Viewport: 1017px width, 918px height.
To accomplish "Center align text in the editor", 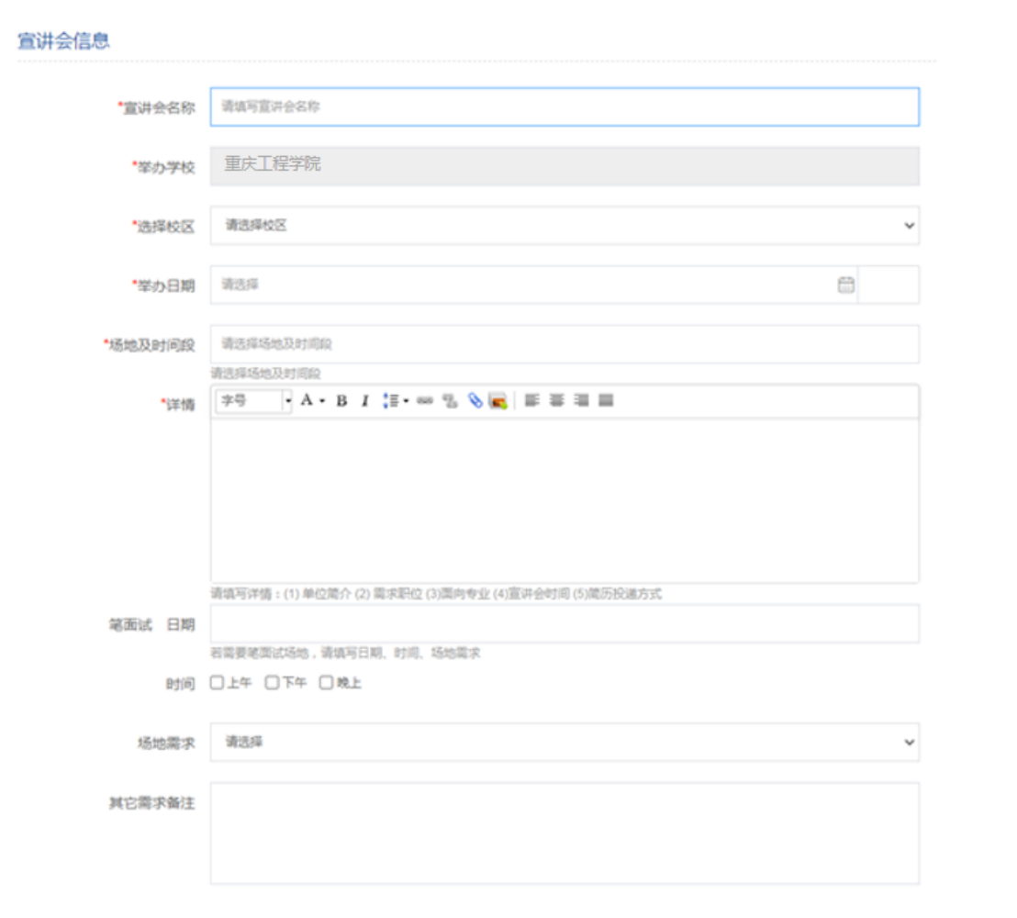I will coord(556,400).
